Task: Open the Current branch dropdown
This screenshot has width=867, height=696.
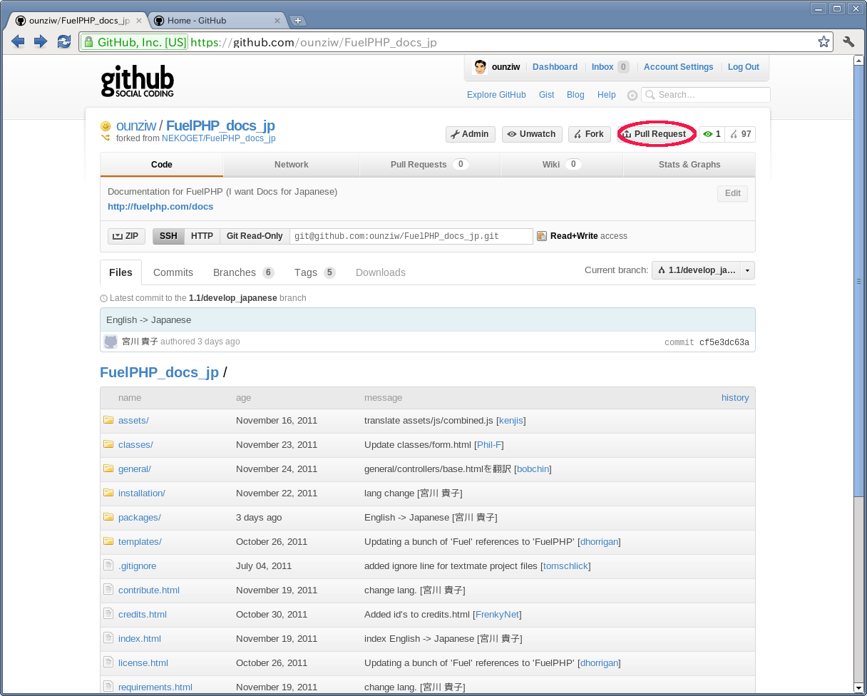Action: [703, 270]
